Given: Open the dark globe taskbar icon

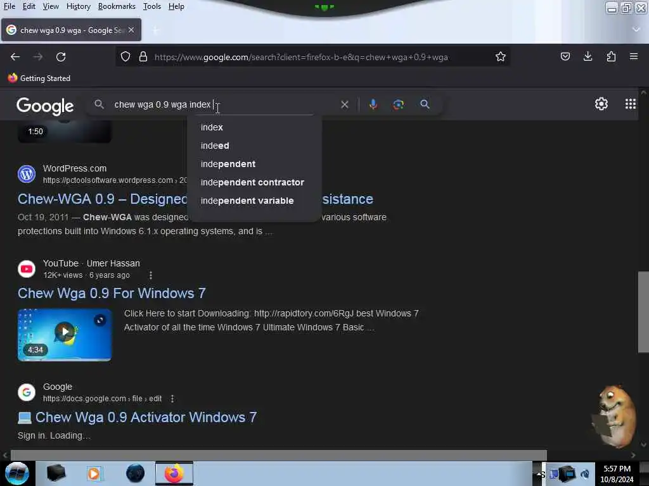Looking at the screenshot, I should [136, 473].
